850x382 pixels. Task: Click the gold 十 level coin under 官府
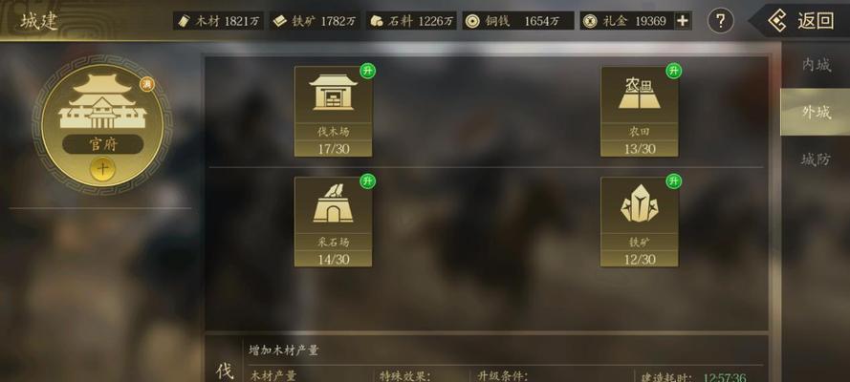click(x=102, y=169)
